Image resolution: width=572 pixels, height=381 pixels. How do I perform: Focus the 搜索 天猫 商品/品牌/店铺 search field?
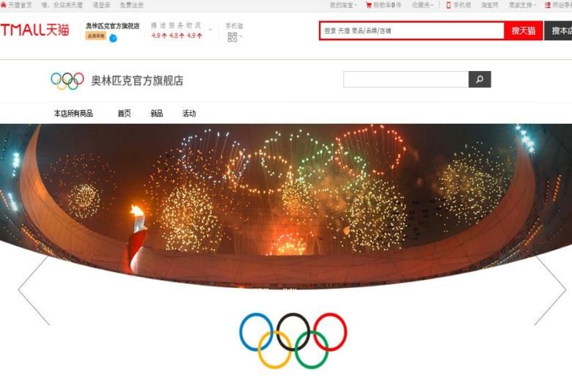pos(412,31)
